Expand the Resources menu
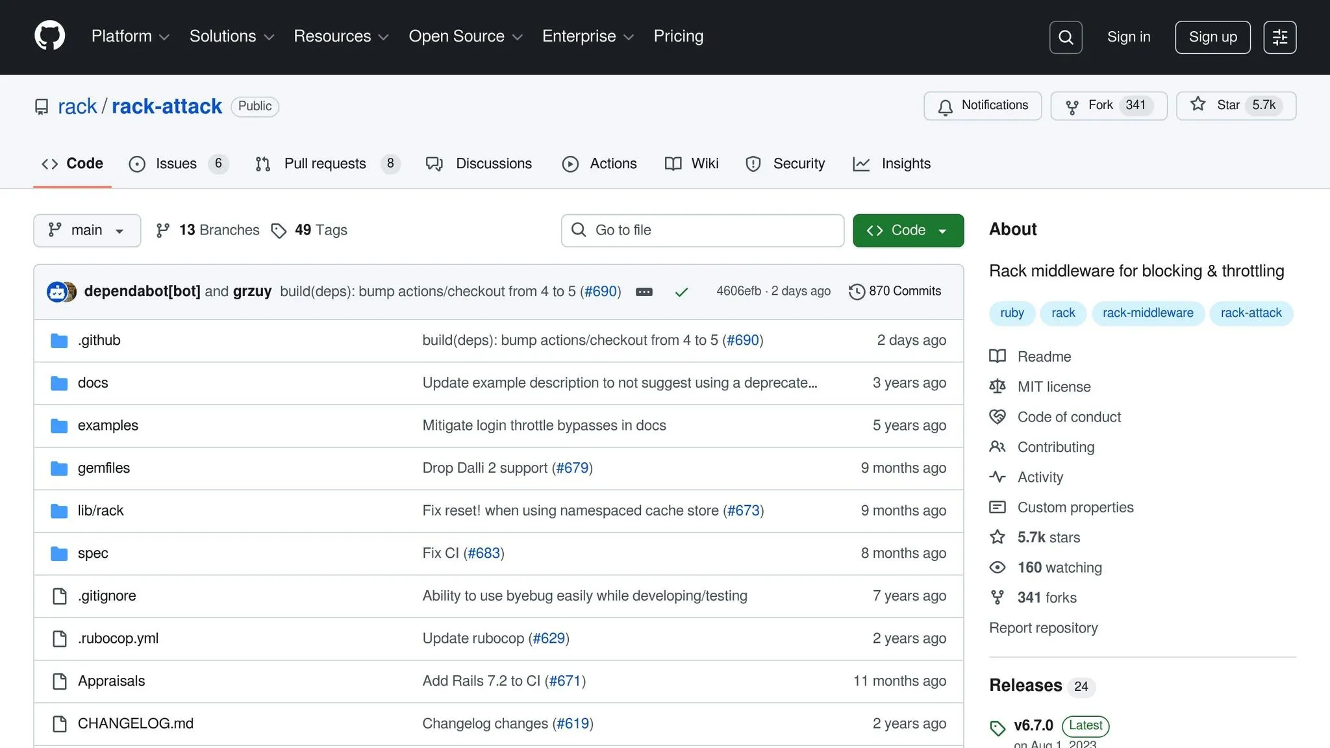The width and height of the screenshot is (1330, 748). [x=341, y=36]
